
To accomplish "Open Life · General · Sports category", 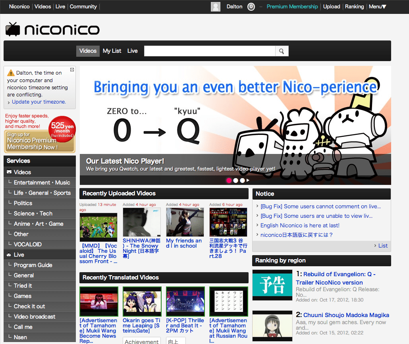I will 40,193.
